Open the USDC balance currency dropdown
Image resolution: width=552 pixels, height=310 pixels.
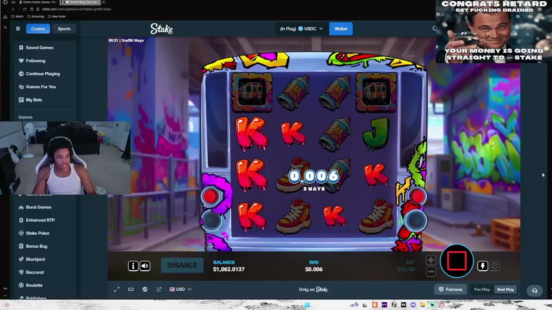point(301,29)
